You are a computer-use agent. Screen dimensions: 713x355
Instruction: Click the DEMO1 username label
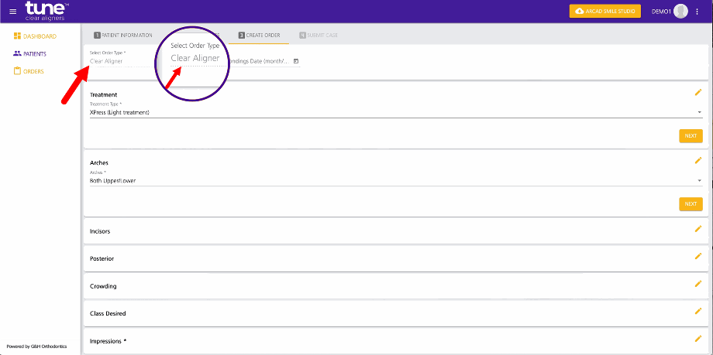click(x=661, y=12)
